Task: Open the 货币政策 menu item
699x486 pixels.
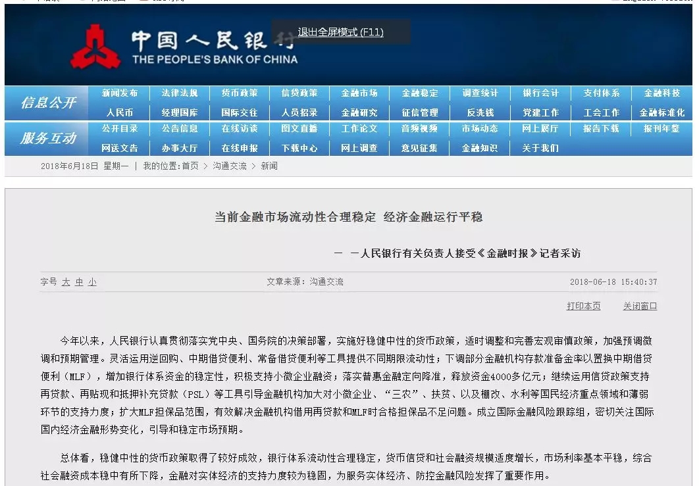Action: coord(240,93)
